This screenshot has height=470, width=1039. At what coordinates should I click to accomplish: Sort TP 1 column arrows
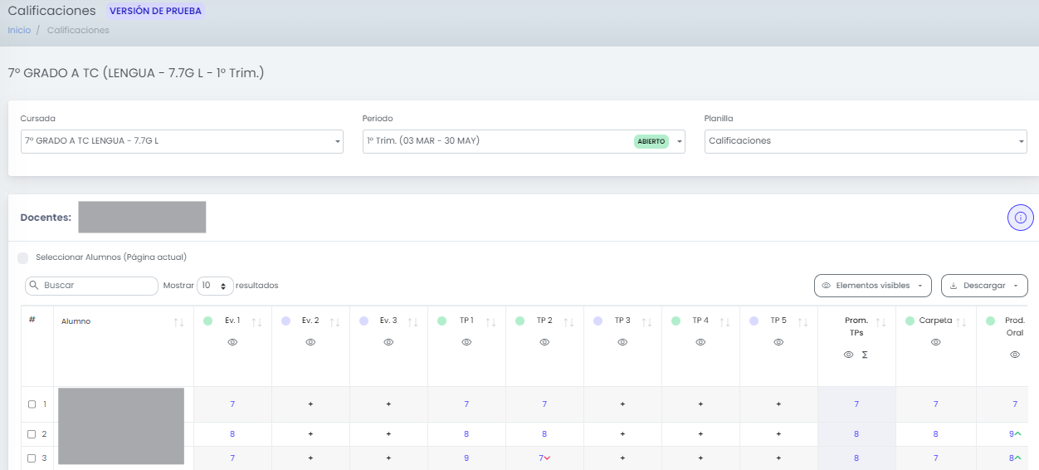[491, 322]
